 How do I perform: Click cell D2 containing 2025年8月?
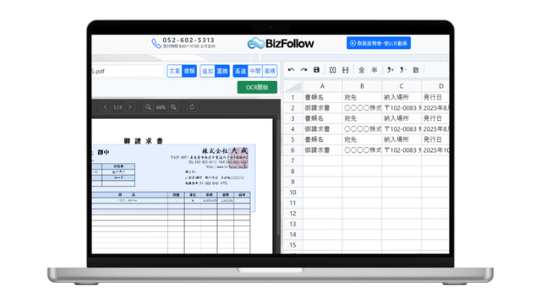(435, 108)
